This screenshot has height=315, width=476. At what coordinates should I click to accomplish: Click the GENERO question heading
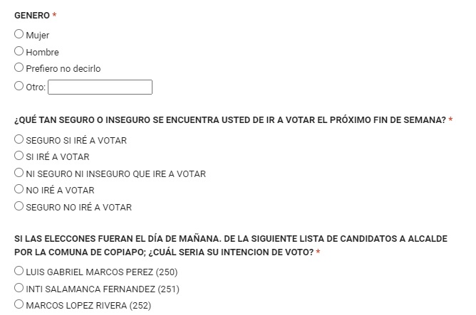[x=32, y=16]
